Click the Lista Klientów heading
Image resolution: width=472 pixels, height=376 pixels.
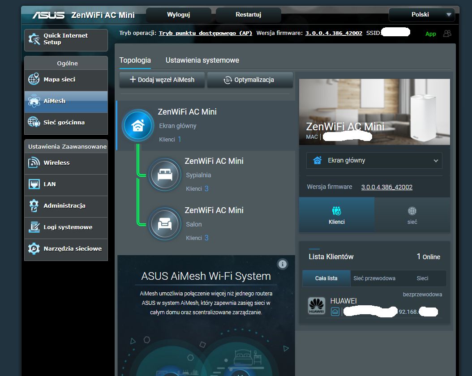click(x=331, y=256)
